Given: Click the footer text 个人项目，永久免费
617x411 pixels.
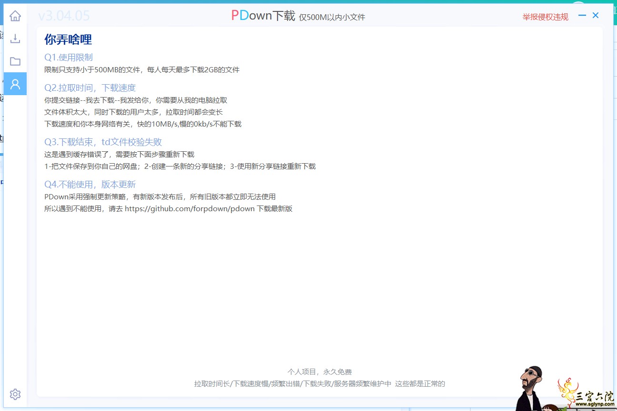Looking at the screenshot, I should tap(319, 372).
